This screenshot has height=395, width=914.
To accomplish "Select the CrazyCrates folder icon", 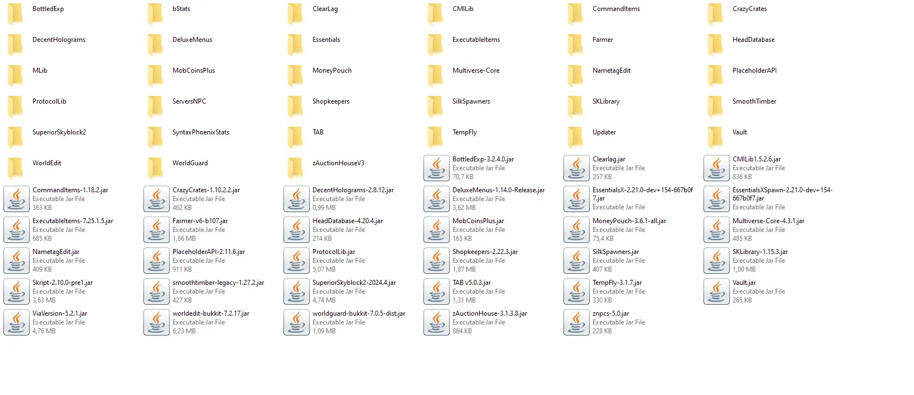I will pos(716,13).
